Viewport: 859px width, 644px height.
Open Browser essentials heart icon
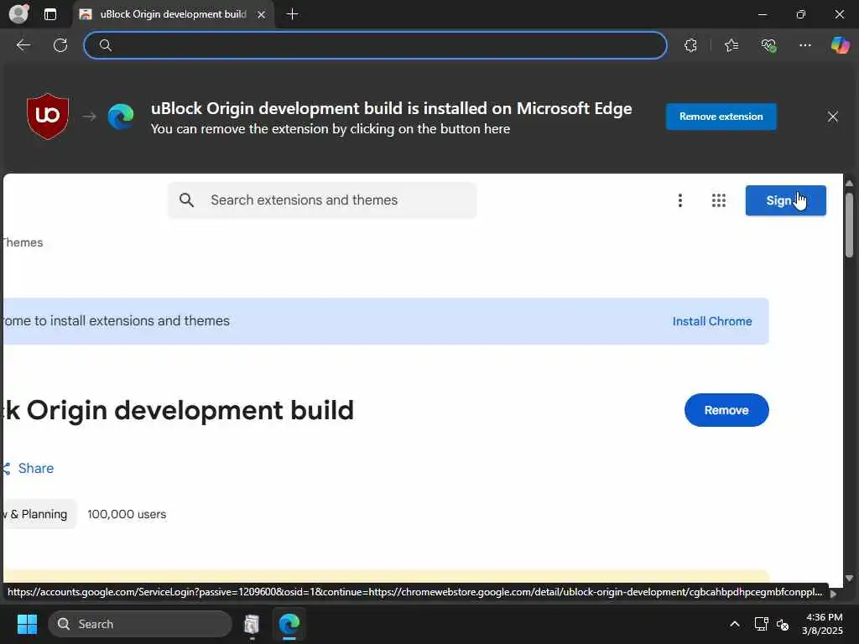click(x=768, y=45)
